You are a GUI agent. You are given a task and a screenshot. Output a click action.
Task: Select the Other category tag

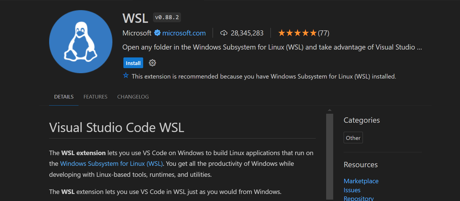tap(353, 138)
